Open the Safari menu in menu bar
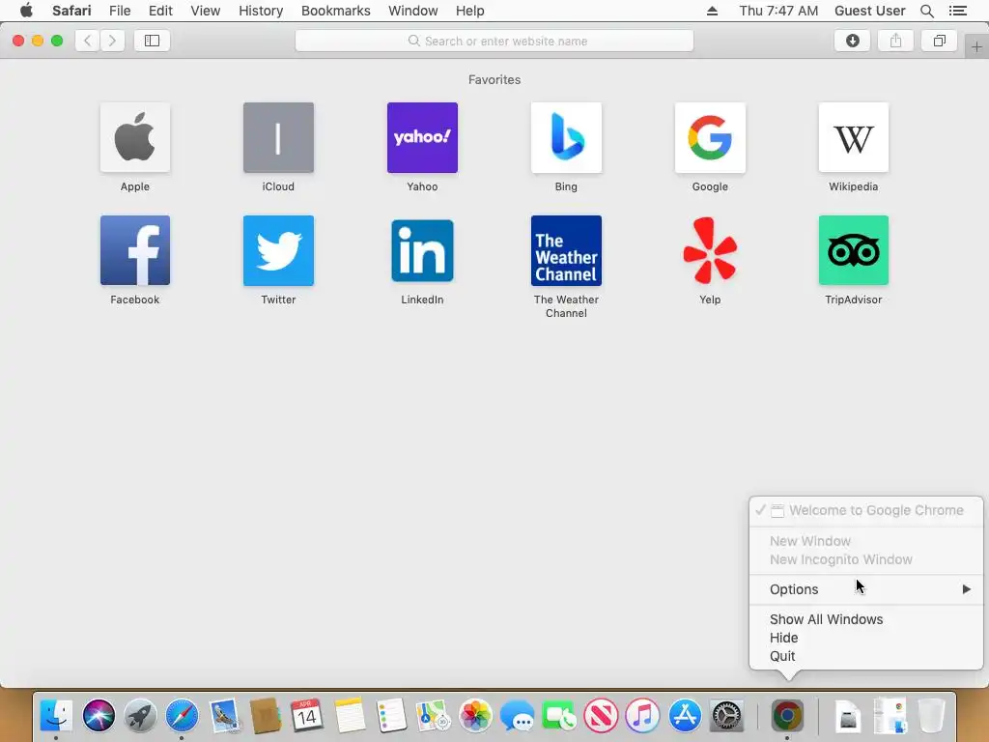The width and height of the screenshot is (989, 742). coord(71,11)
